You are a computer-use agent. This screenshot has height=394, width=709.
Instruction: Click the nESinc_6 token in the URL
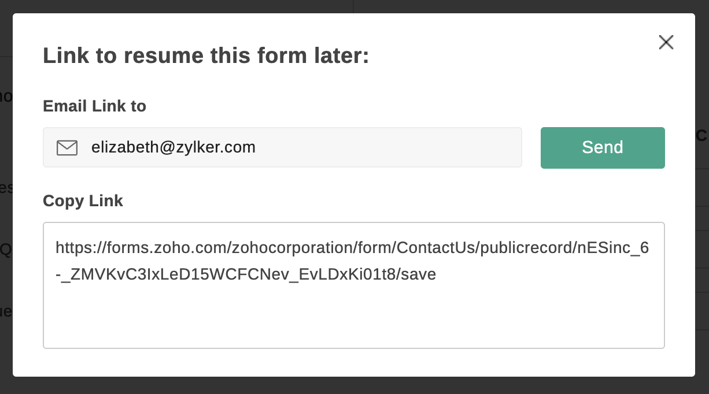(612, 248)
